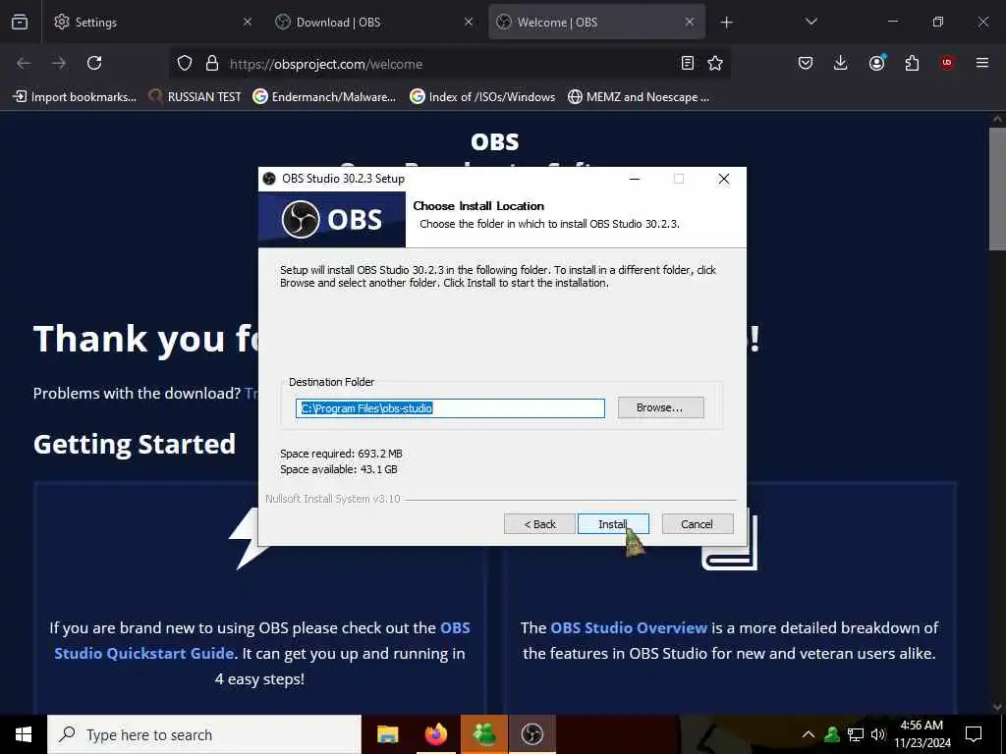1006x754 pixels.
Task: Select the OBS installer taskbar icon
Action: 531,734
